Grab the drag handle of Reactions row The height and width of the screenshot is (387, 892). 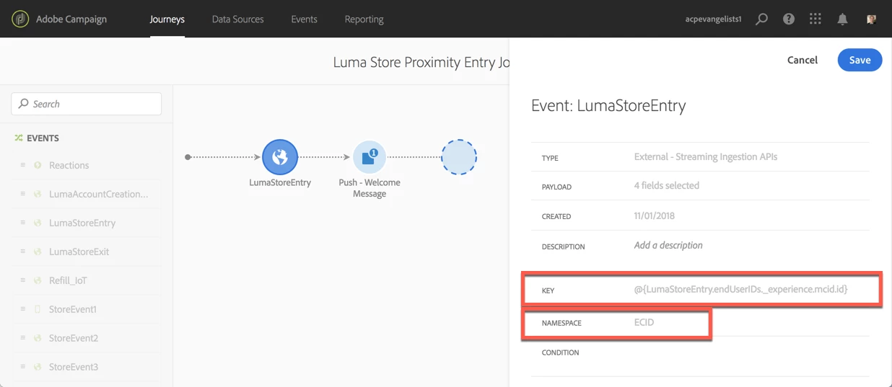[x=23, y=165]
